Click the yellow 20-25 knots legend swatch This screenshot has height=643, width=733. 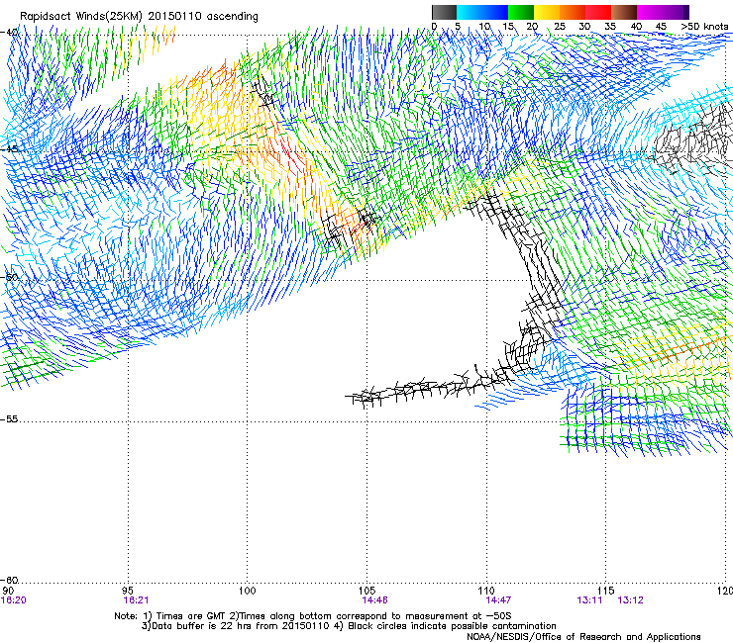coord(547,12)
